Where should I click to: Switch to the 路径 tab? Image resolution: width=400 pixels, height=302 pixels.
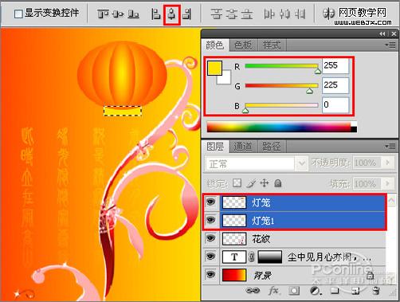272,147
